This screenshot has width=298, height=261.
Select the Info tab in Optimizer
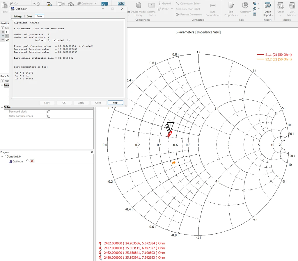[39, 16]
